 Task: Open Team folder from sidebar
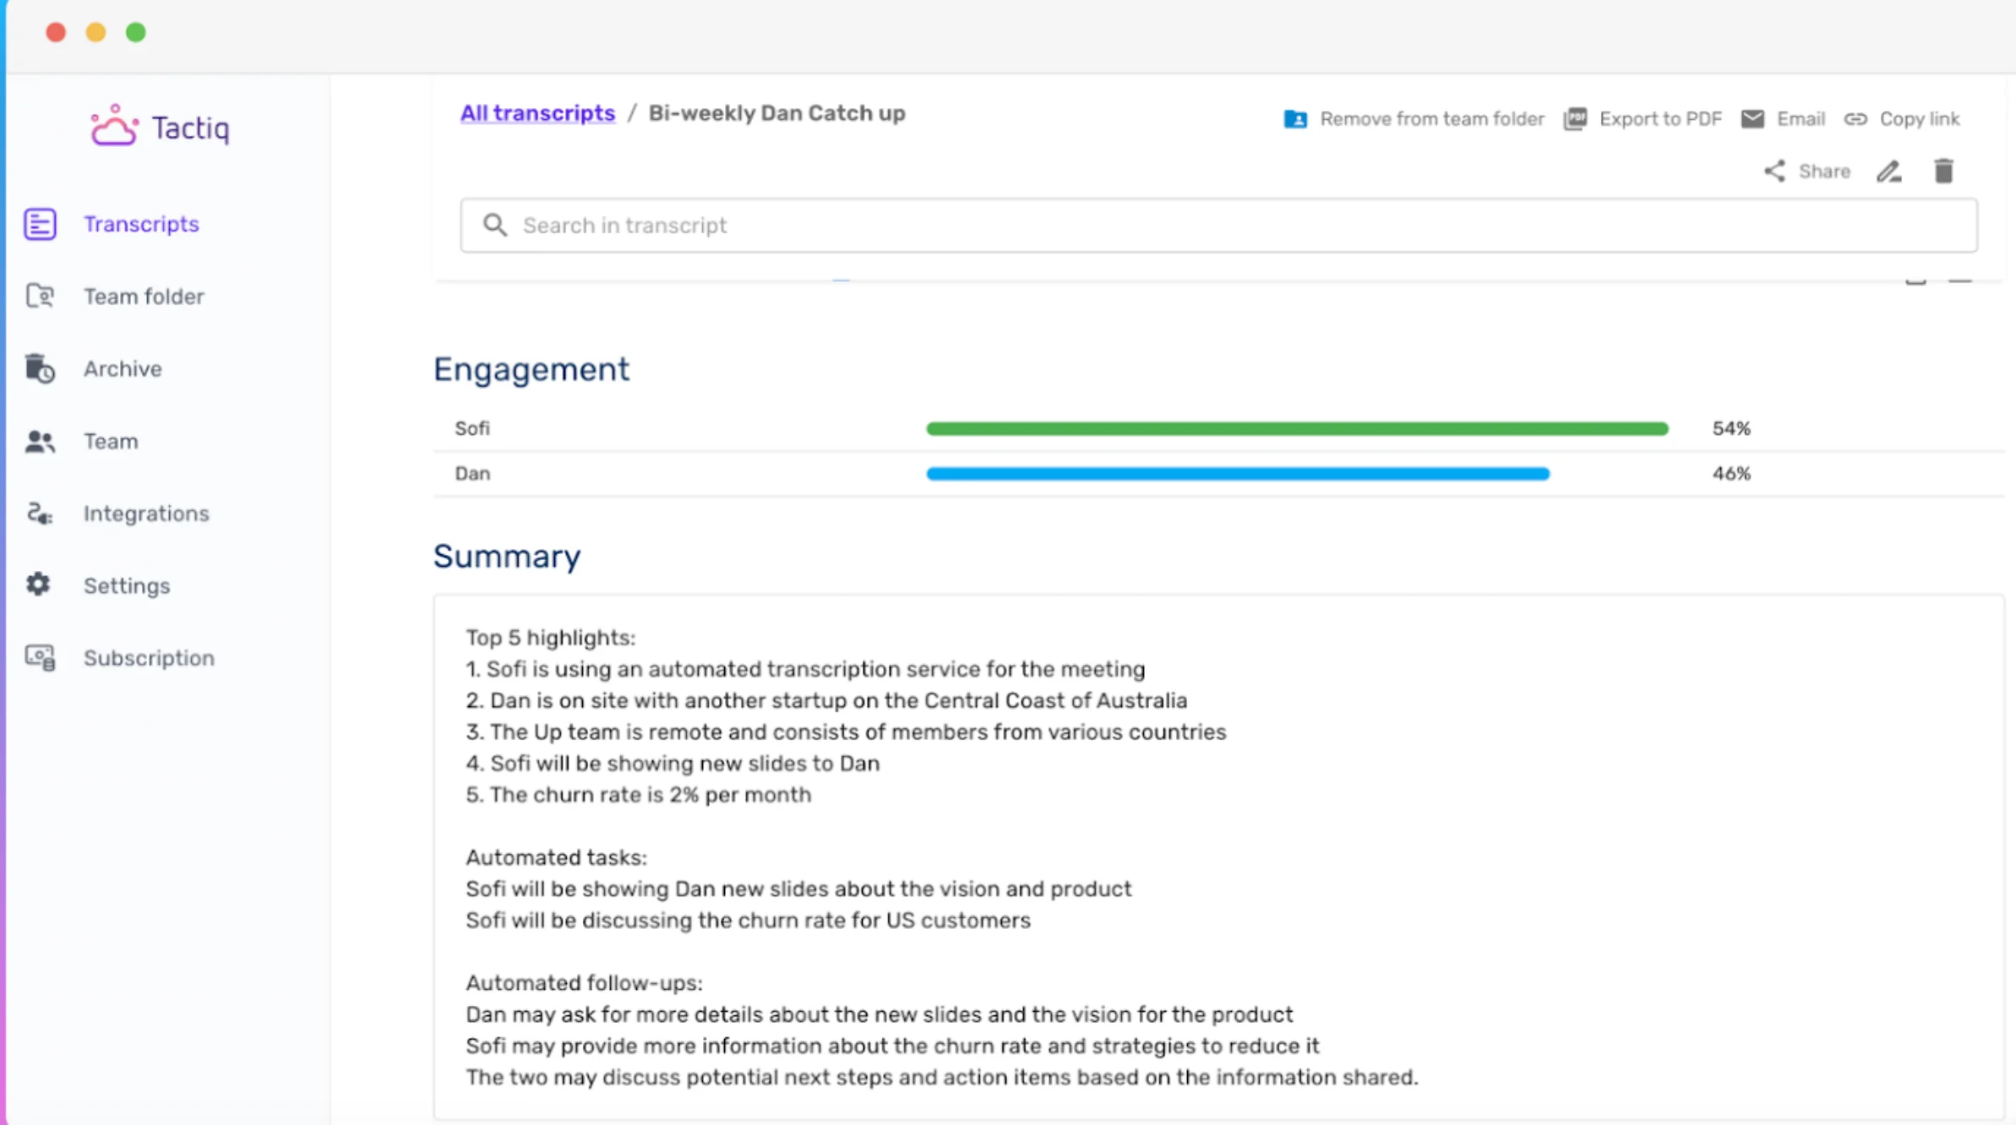click(143, 296)
